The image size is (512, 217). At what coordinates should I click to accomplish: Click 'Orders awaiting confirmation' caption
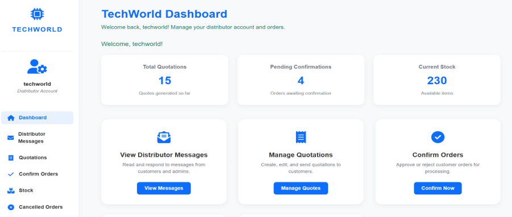coord(301,93)
